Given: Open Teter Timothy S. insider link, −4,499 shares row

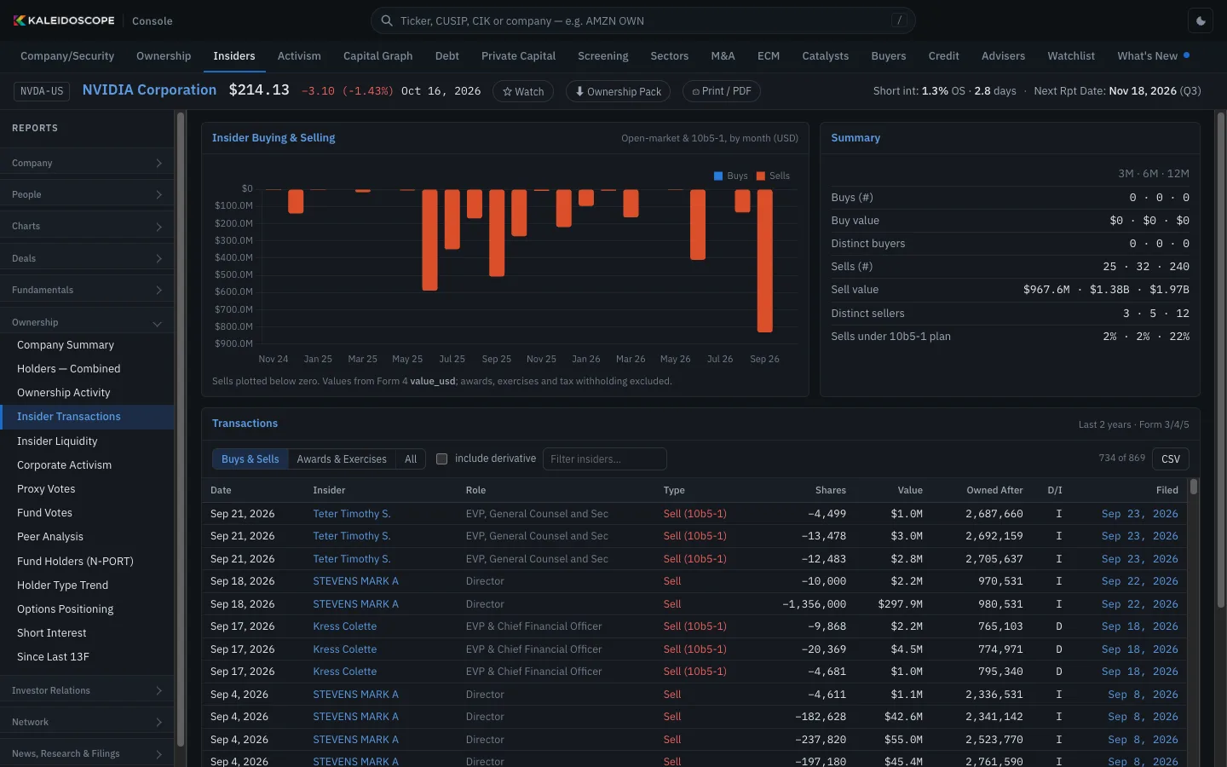Looking at the screenshot, I should click(x=352, y=514).
